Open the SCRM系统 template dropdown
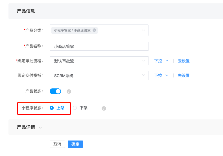Screen dimensions: 223x156 [99, 75]
